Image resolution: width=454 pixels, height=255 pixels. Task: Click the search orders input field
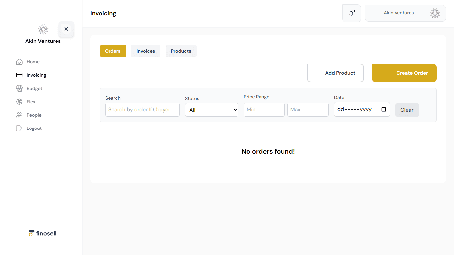point(142,109)
